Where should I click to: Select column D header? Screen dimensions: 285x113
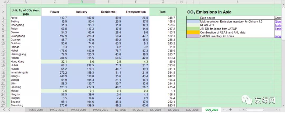(82, 2)
